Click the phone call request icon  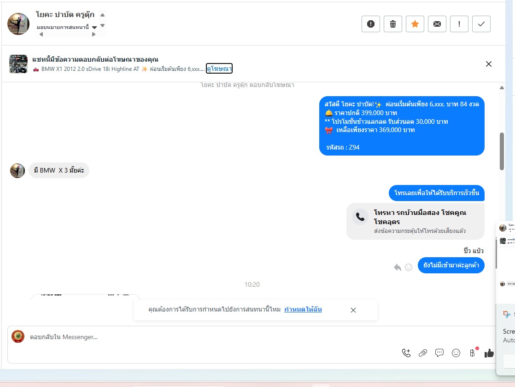(406, 353)
